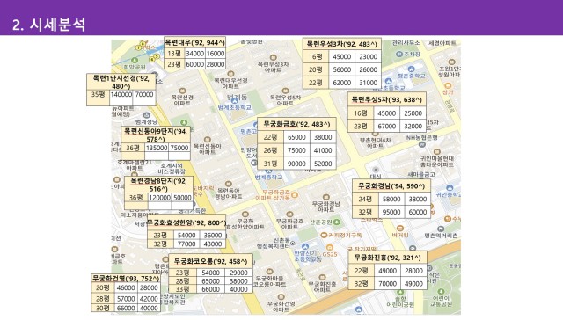Select the 무궁화건영 아파트 map marker
The image size is (563, 320).
point(281,296)
